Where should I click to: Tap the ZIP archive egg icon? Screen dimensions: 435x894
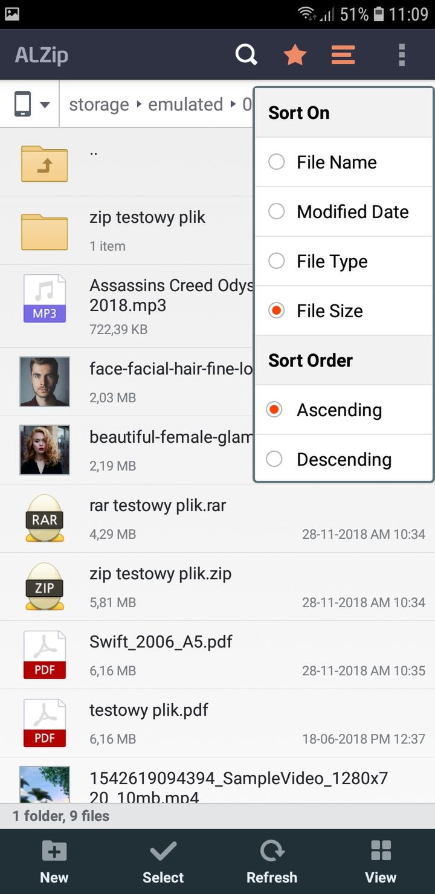click(45, 587)
